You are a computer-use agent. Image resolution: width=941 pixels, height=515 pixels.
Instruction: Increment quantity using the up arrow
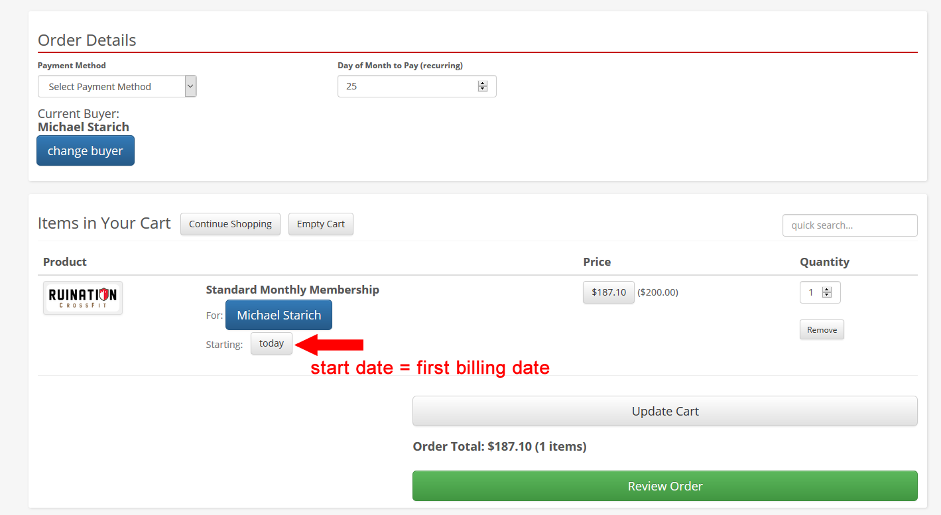(827, 290)
